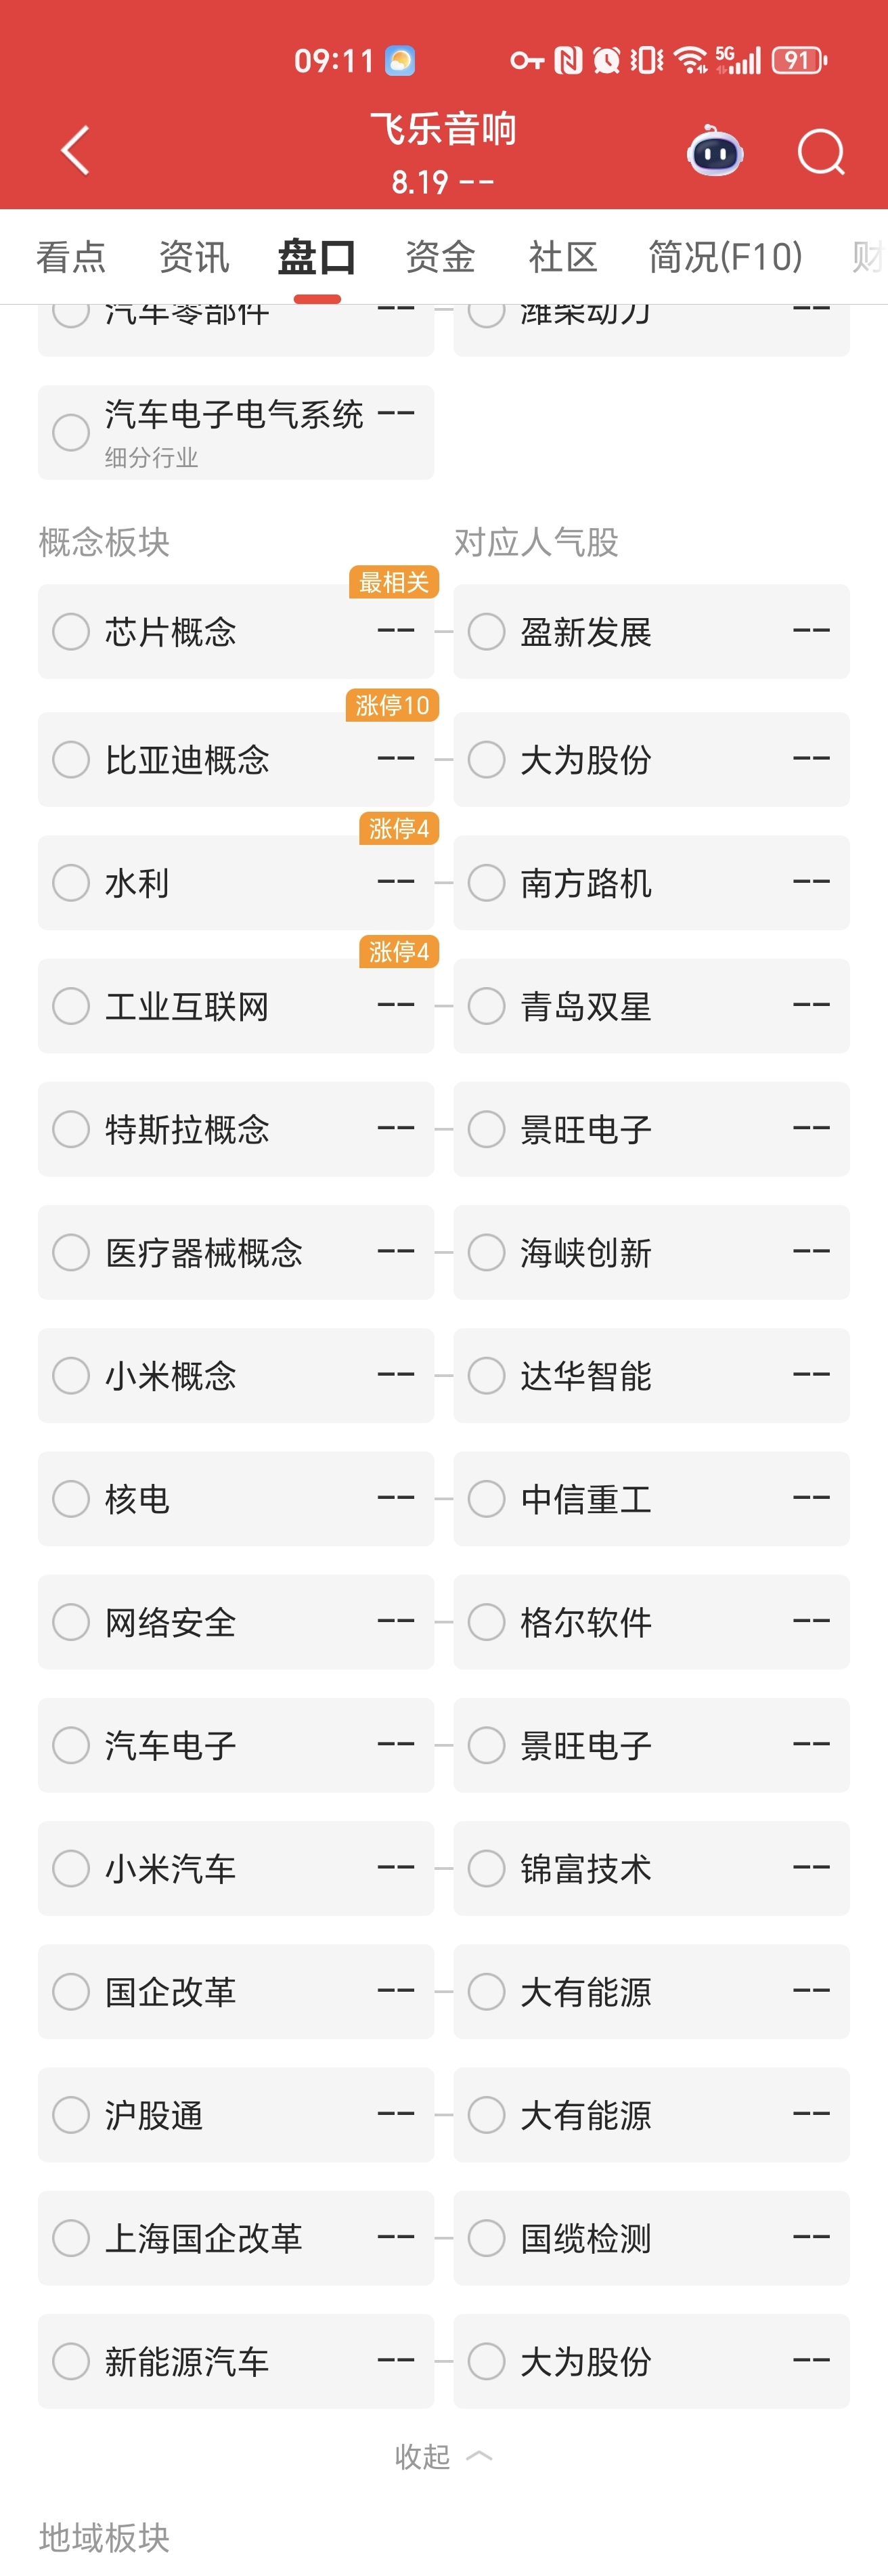This screenshot has width=888, height=2555.
Task: Select the 芯片概念 radio circle
Action: click(x=71, y=632)
